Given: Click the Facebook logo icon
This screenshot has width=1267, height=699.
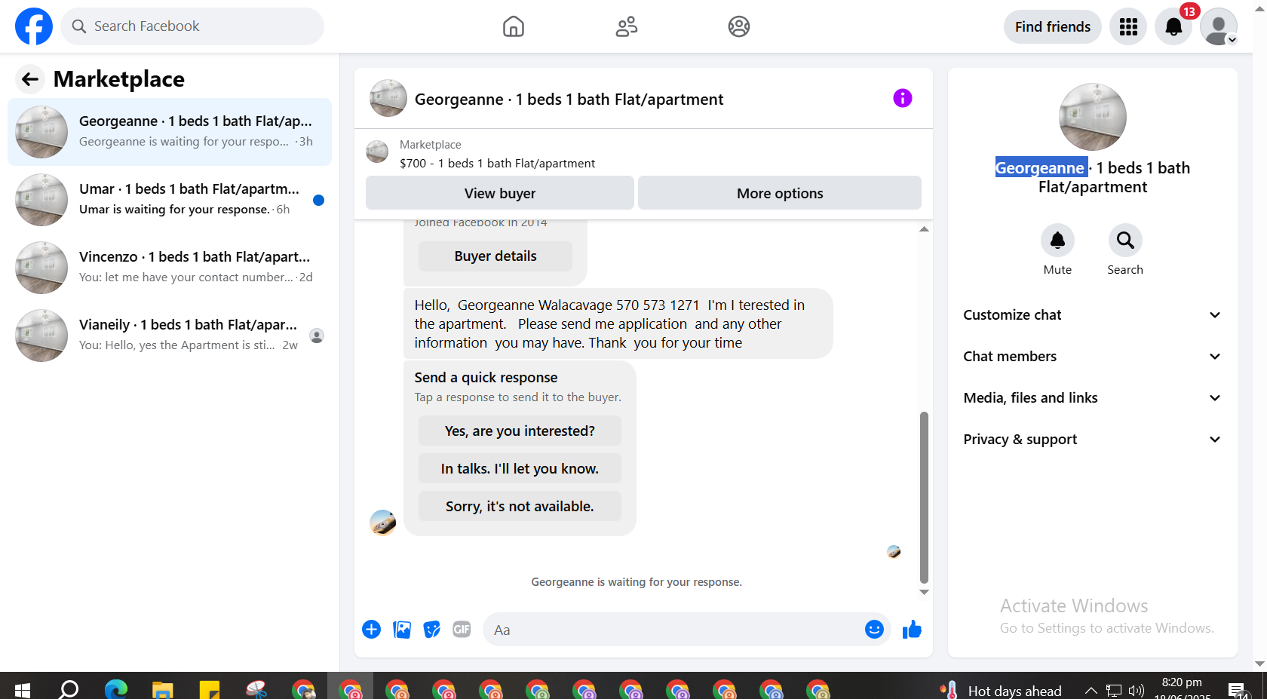Looking at the screenshot, I should [x=34, y=26].
